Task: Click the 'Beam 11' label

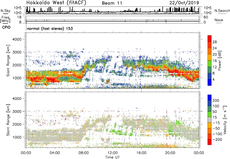Action: 112,3
